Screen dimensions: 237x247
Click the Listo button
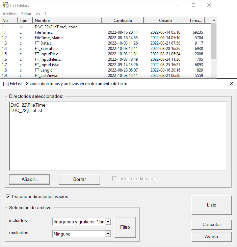coord(211,205)
